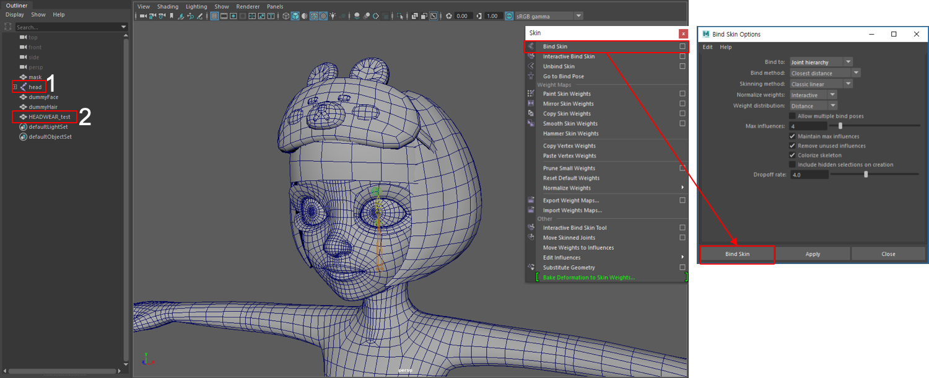Image resolution: width=929 pixels, height=378 pixels.
Task: Open the Bind to dropdown
Action: click(x=821, y=62)
